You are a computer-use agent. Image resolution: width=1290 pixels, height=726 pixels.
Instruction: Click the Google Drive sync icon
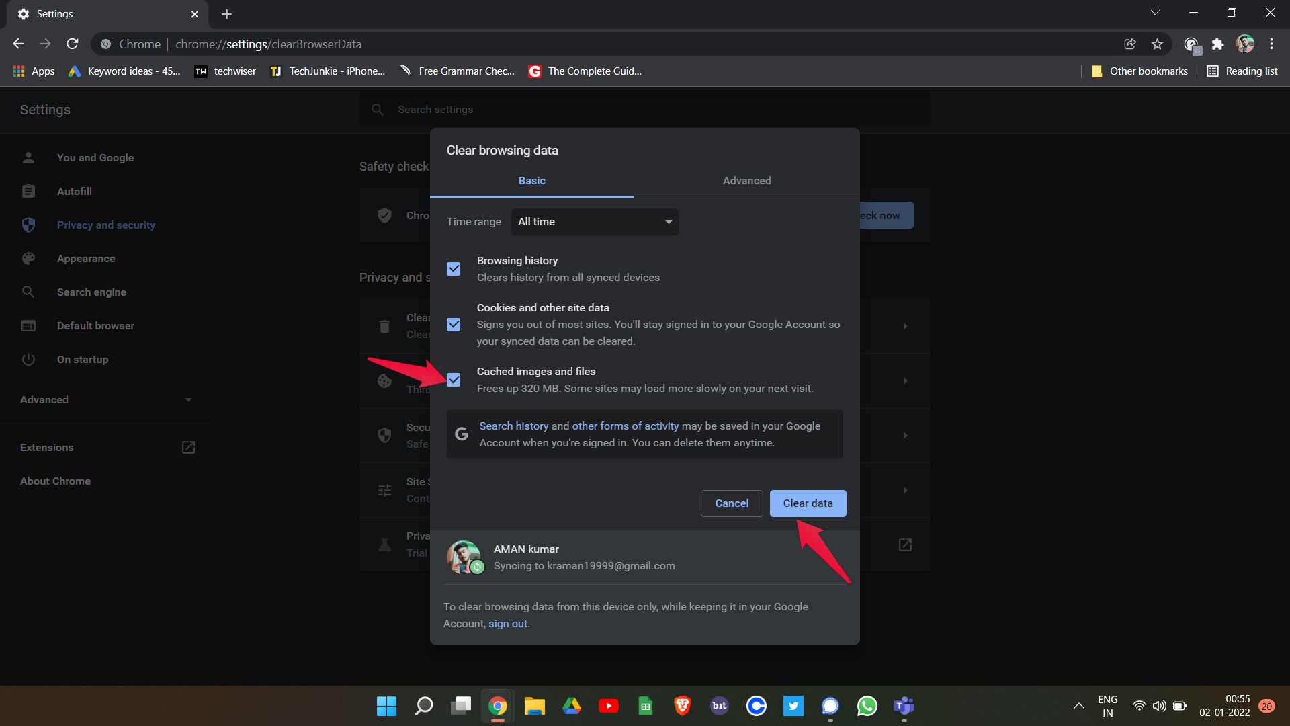point(570,706)
